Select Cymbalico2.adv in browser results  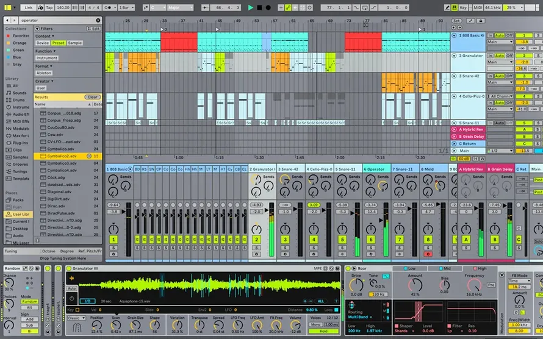[68, 156]
